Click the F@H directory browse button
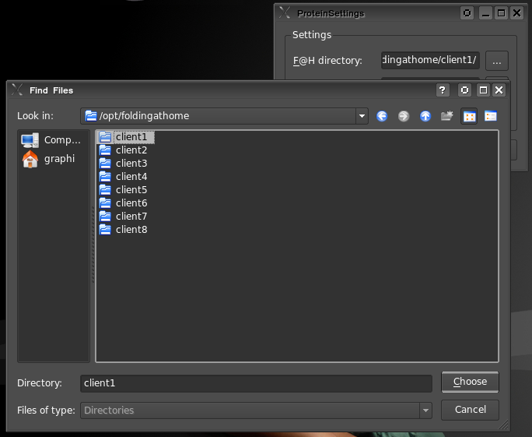Image resolution: width=532 pixels, height=437 pixels. tap(497, 60)
